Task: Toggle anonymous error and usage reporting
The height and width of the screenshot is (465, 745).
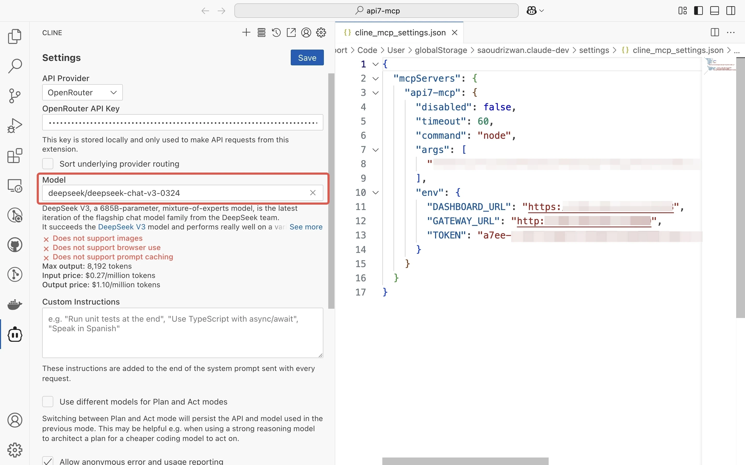Action: [48, 461]
